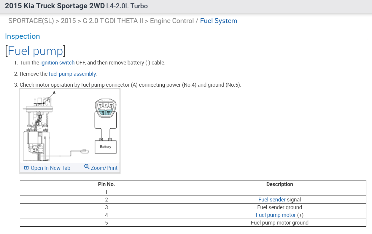Click the Zoom/Print text label
372x234 pixels.
104,168
